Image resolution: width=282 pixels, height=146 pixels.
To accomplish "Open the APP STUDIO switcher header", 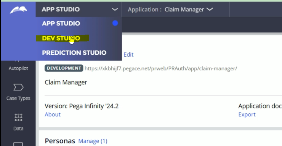I will (x=79, y=10).
